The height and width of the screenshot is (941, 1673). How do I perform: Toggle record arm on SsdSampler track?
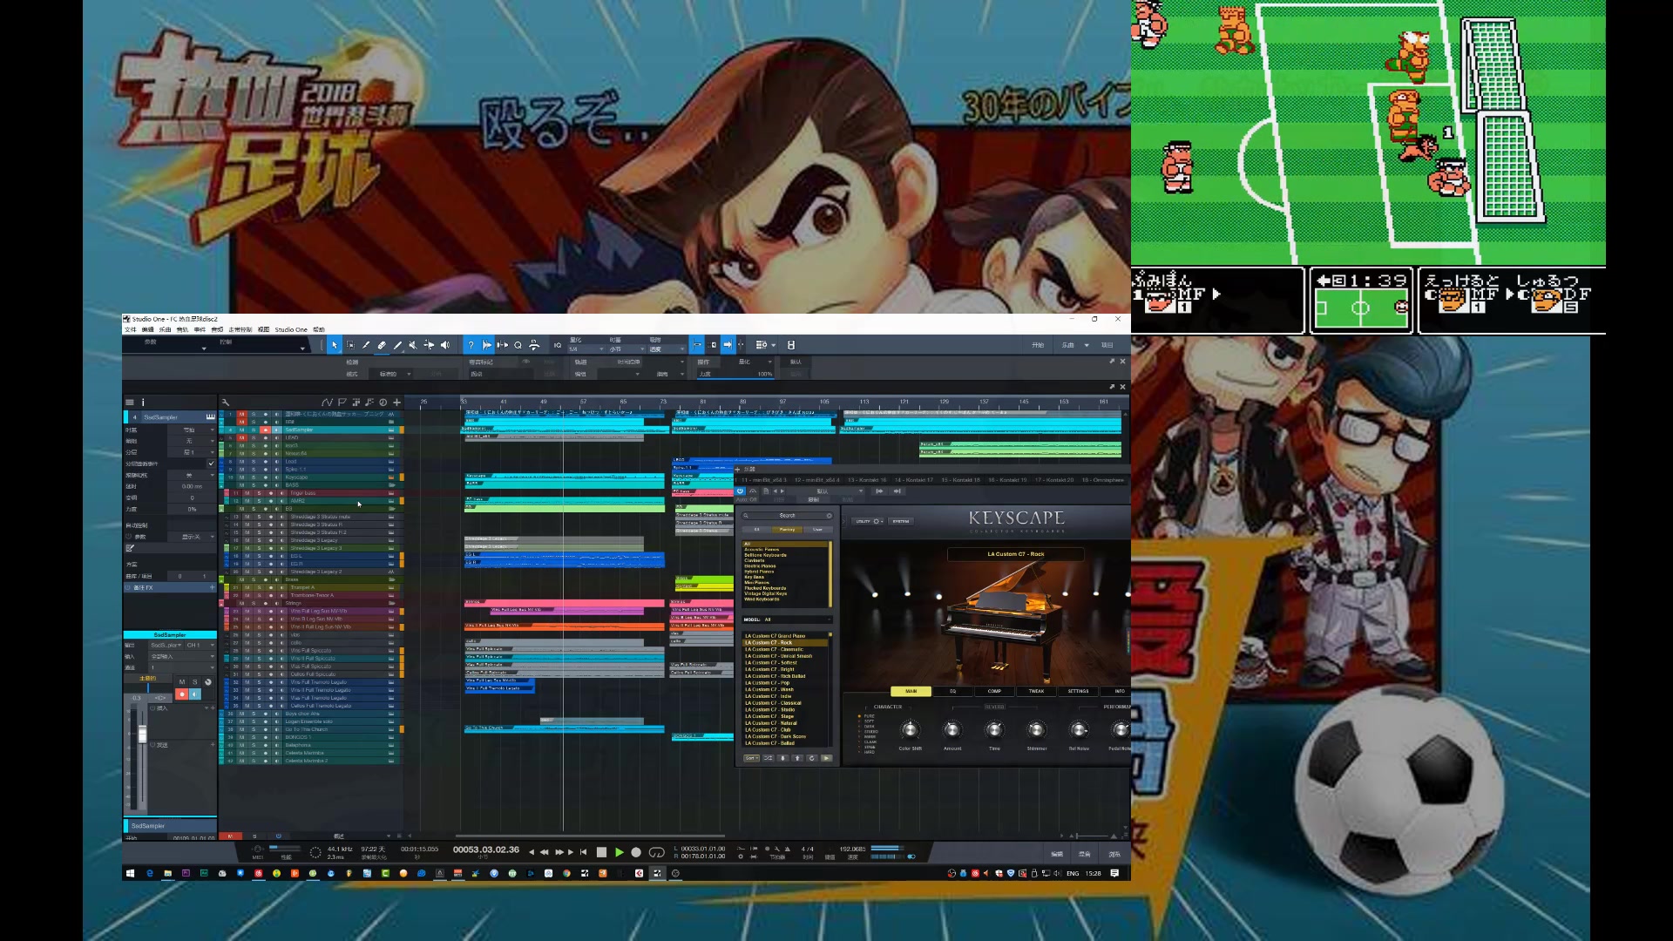click(x=265, y=430)
